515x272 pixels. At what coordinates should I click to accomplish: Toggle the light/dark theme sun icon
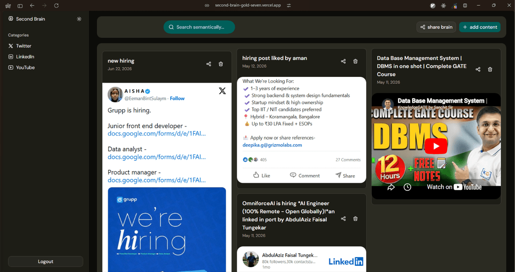click(x=79, y=19)
